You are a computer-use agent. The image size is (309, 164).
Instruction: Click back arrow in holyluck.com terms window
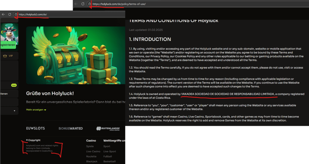[x=76, y=4]
